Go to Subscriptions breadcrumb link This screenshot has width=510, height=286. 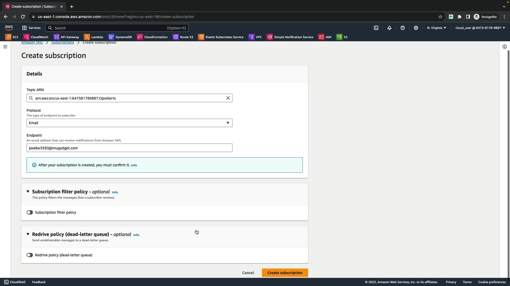[63, 42]
